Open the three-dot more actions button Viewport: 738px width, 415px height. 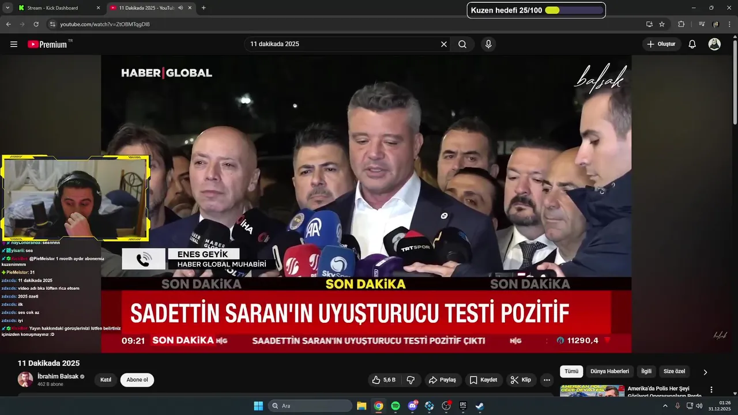tap(547, 380)
